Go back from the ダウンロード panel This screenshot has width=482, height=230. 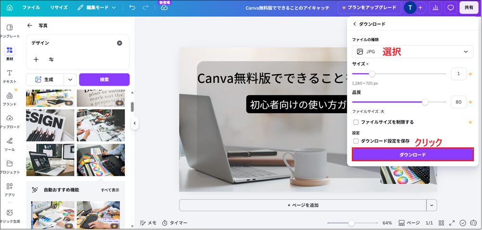[354, 24]
